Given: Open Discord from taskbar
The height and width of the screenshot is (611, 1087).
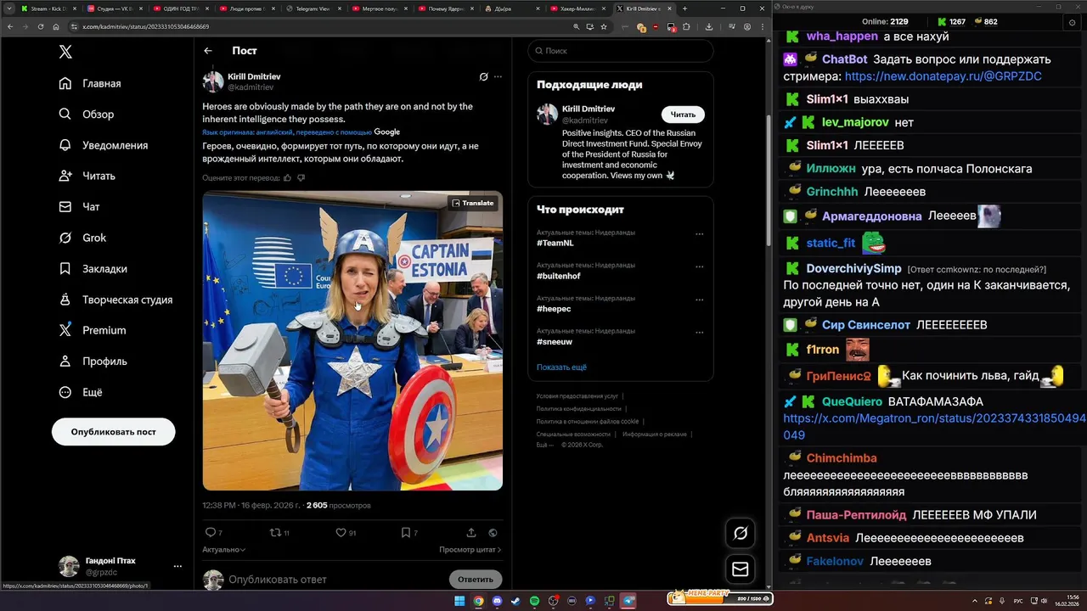Looking at the screenshot, I should tap(497, 601).
